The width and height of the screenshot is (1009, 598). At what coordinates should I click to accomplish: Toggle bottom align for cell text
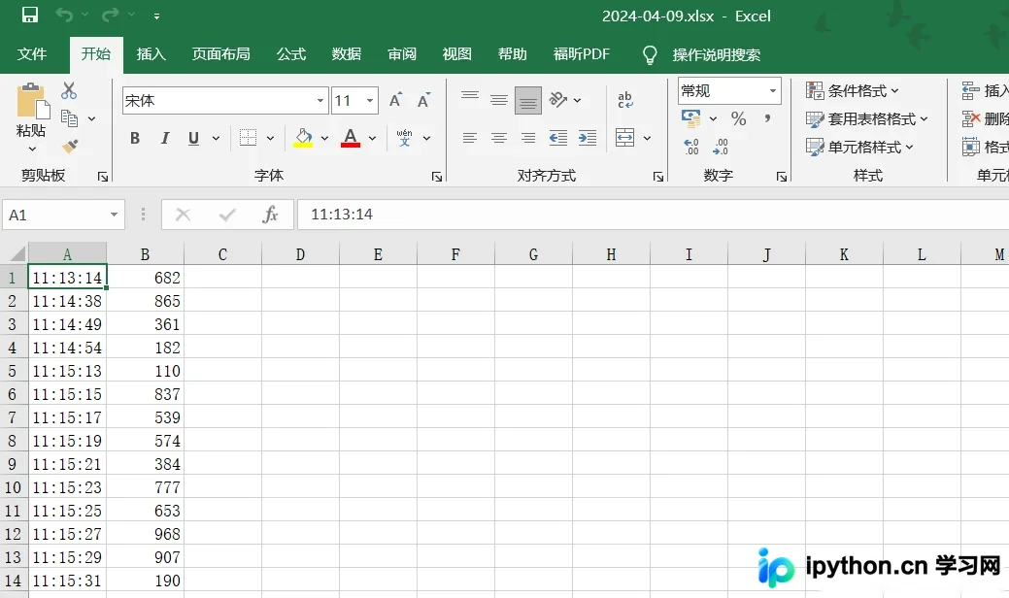pos(527,100)
